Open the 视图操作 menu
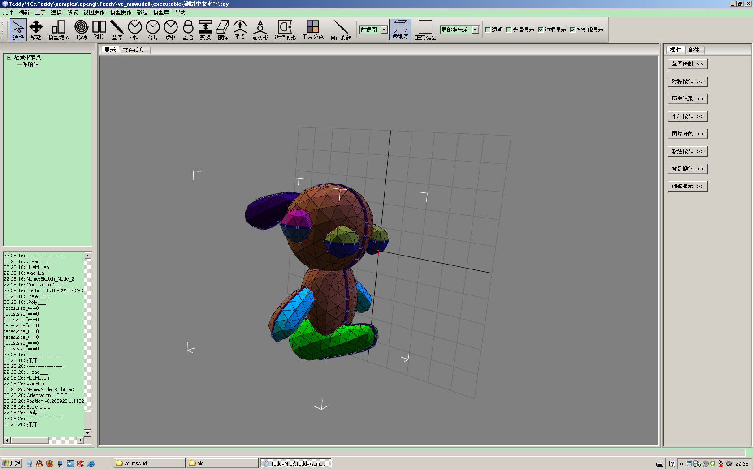753x470 pixels. [94, 13]
